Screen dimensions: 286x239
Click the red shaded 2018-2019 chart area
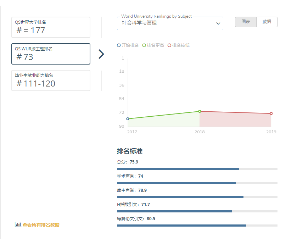[235, 120]
